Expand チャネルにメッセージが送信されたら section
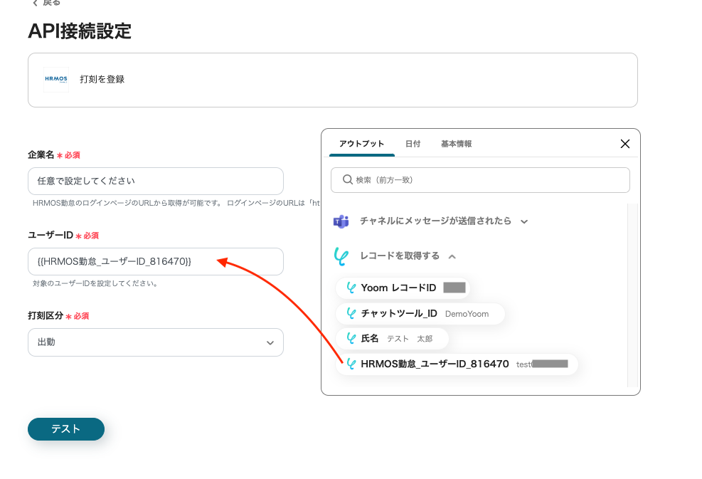The width and height of the screenshot is (702, 479). [524, 221]
